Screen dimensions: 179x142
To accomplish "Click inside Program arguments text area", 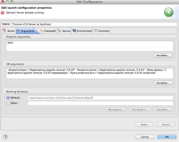I will tap(89, 46).
